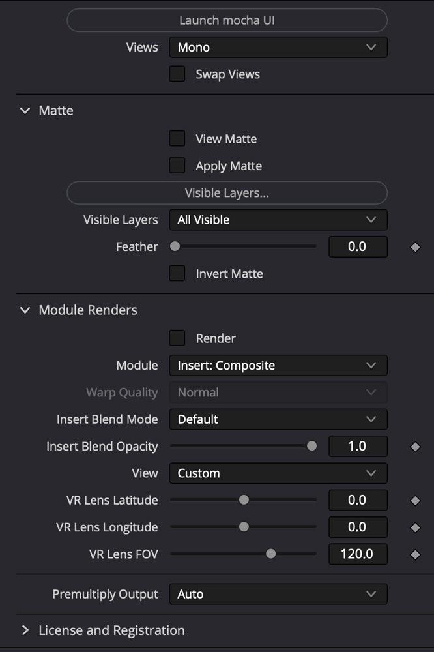Click keyframe diamond for Insert Blend Opacity

(x=415, y=447)
